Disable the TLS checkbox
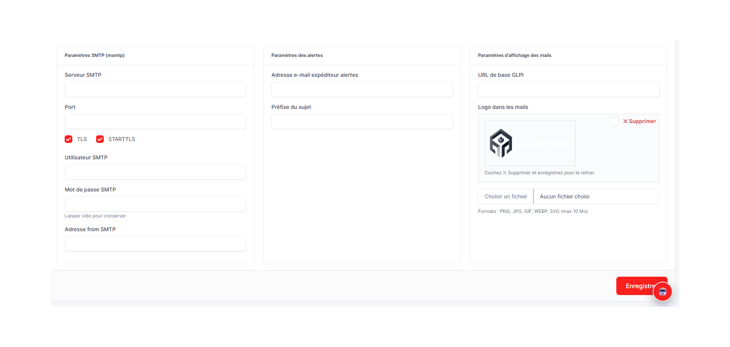 click(x=69, y=139)
